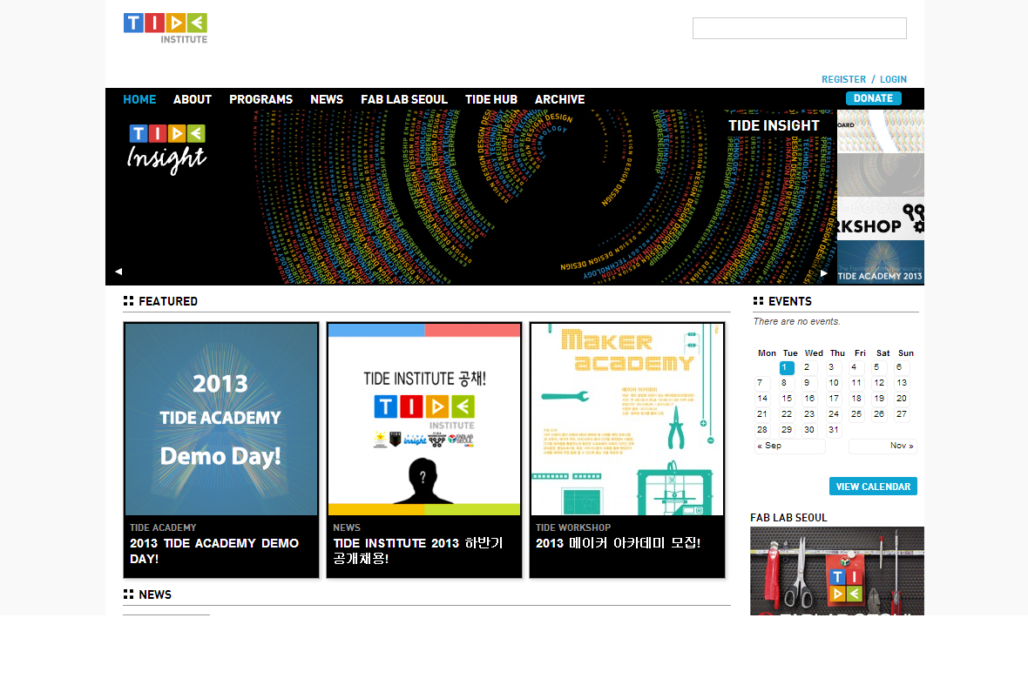Select day 8 in the calendar
The height and width of the screenshot is (685, 1028).
(x=787, y=383)
